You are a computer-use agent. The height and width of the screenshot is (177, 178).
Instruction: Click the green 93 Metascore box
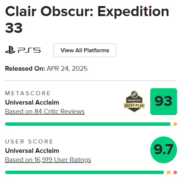click(164, 102)
